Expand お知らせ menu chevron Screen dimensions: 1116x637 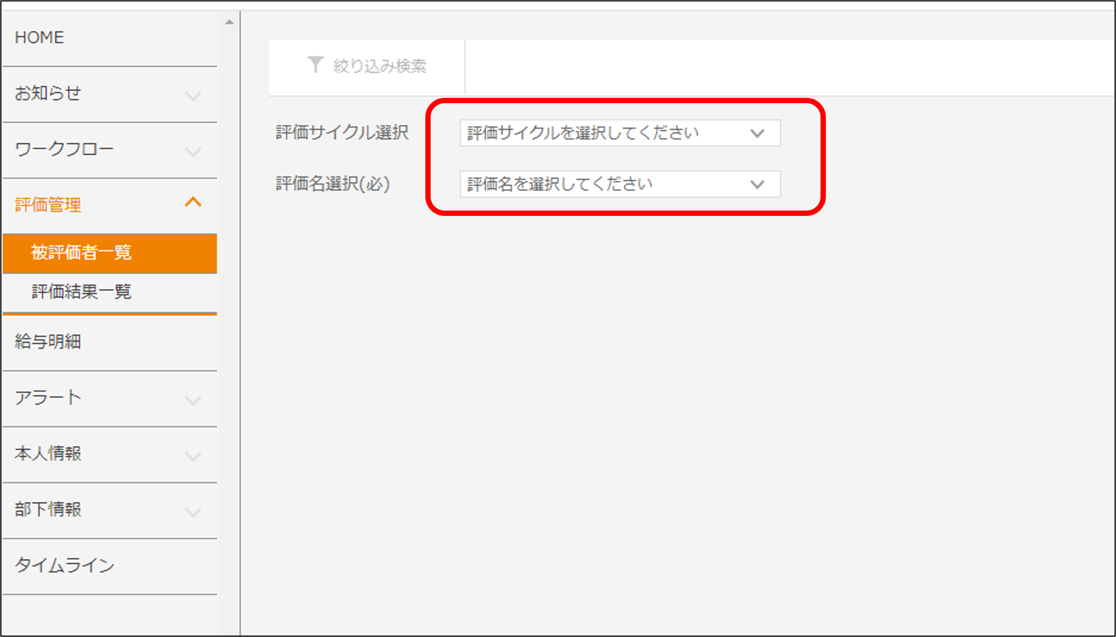(x=193, y=96)
